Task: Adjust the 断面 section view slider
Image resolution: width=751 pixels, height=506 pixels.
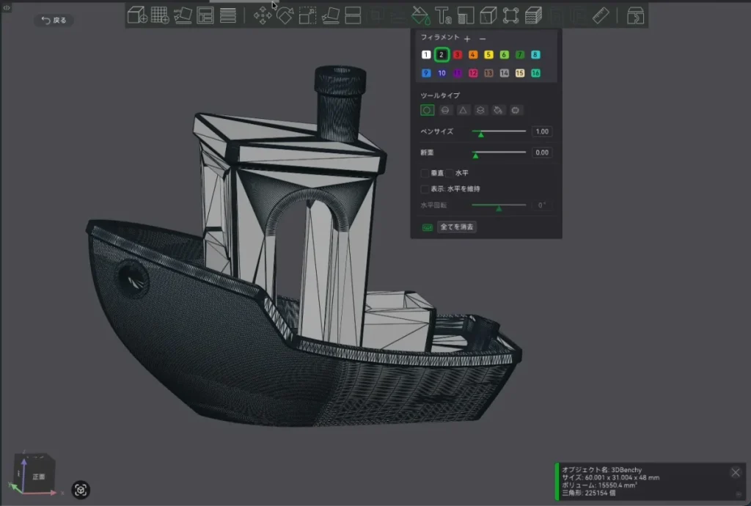Action: [499, 153]
